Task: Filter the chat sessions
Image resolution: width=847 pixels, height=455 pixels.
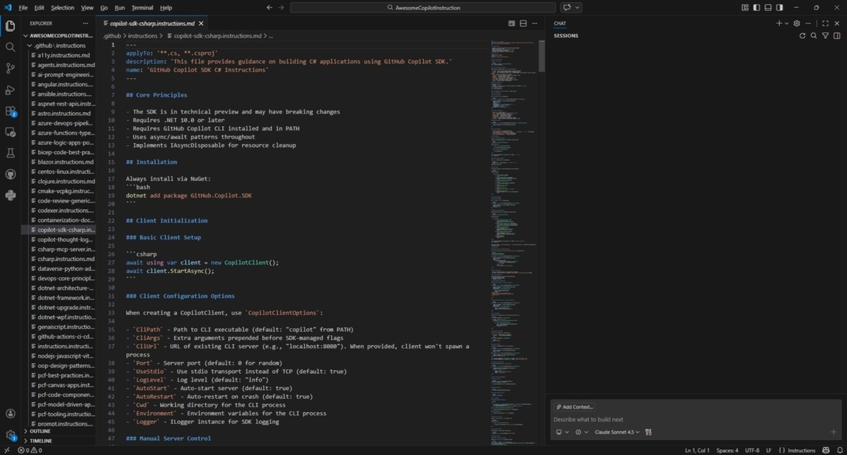Action: [825, 36]
